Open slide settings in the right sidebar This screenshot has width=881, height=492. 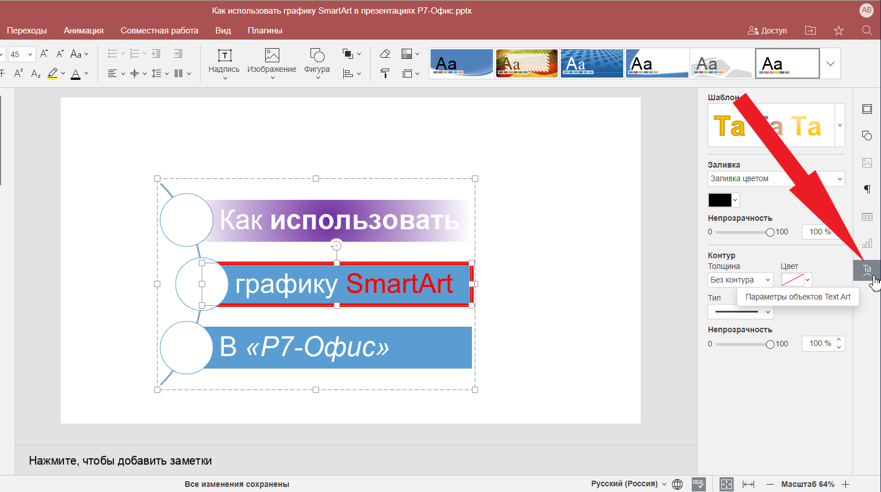pos(867,109)
